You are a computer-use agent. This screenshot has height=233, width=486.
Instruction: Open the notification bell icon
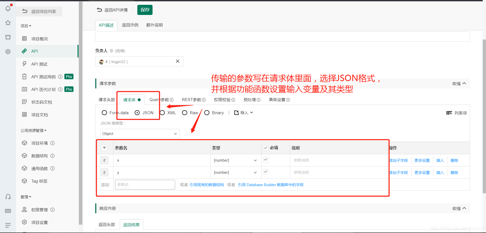point(8,8)
